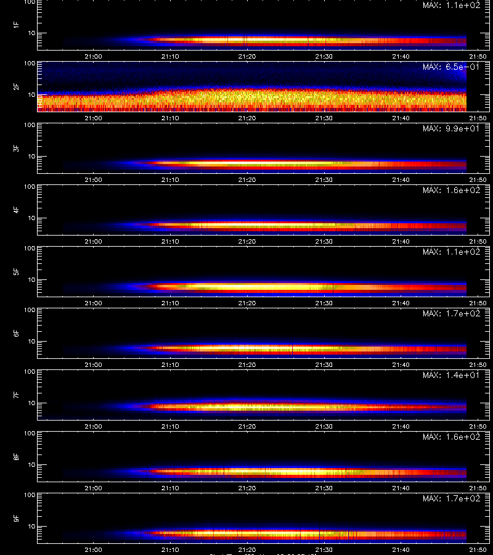Click the 21:20 tick label under 9F panel
The image size is (493, 555).
(x=247, y=549)
